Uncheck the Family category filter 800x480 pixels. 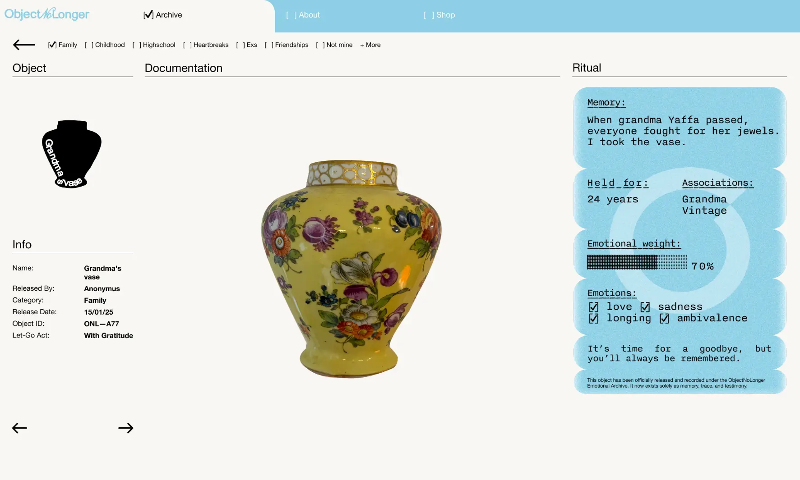pos(52,45)
